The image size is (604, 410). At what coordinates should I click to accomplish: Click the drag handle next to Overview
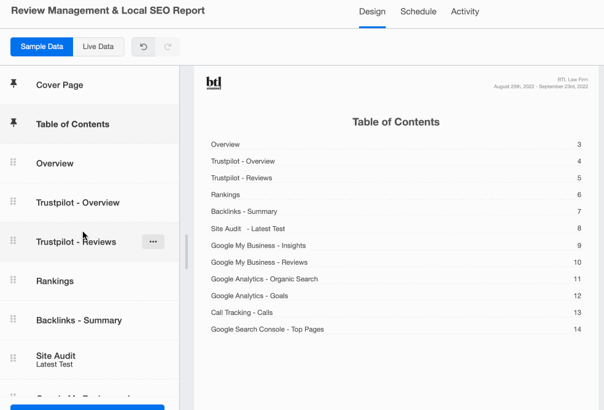pos(12,163)
